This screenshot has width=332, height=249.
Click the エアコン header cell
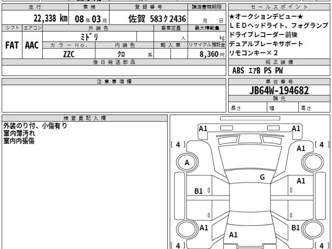pyautogui.click(x=32, y=28)
